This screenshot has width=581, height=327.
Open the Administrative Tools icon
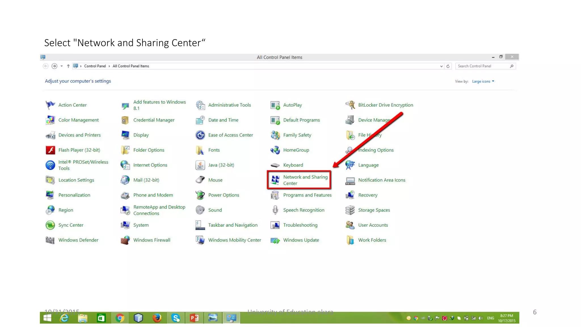click(x=200, y=105)
